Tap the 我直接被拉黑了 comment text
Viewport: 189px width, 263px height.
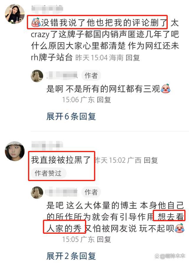(x=61, y=160)
